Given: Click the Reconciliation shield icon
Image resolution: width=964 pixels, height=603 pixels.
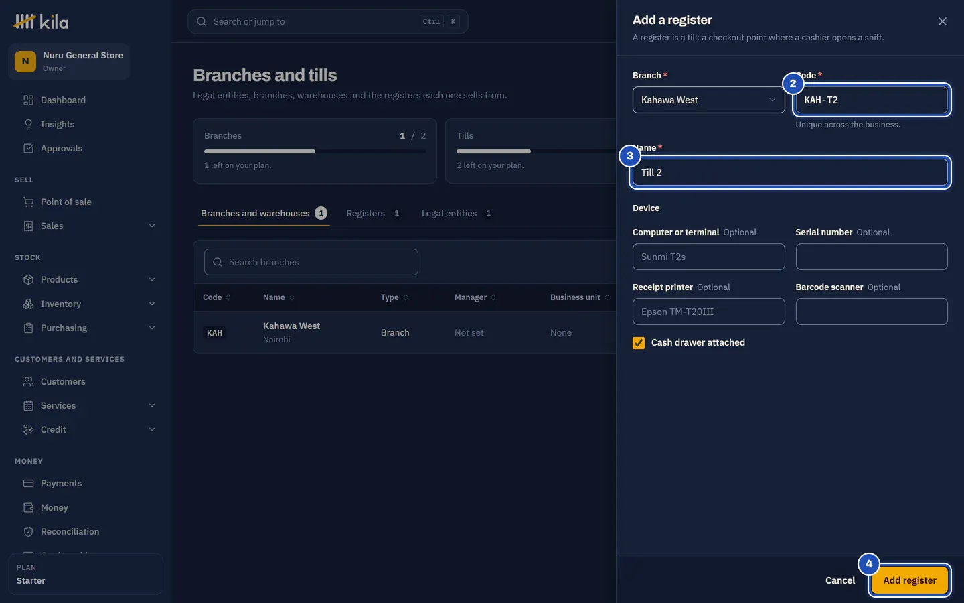Looking at the screenshot, I should (28, 532).
